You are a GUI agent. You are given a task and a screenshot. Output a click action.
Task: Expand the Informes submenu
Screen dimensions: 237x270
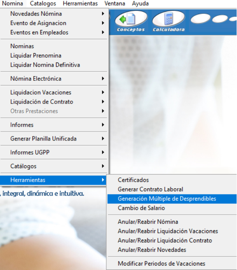[54, 125]
